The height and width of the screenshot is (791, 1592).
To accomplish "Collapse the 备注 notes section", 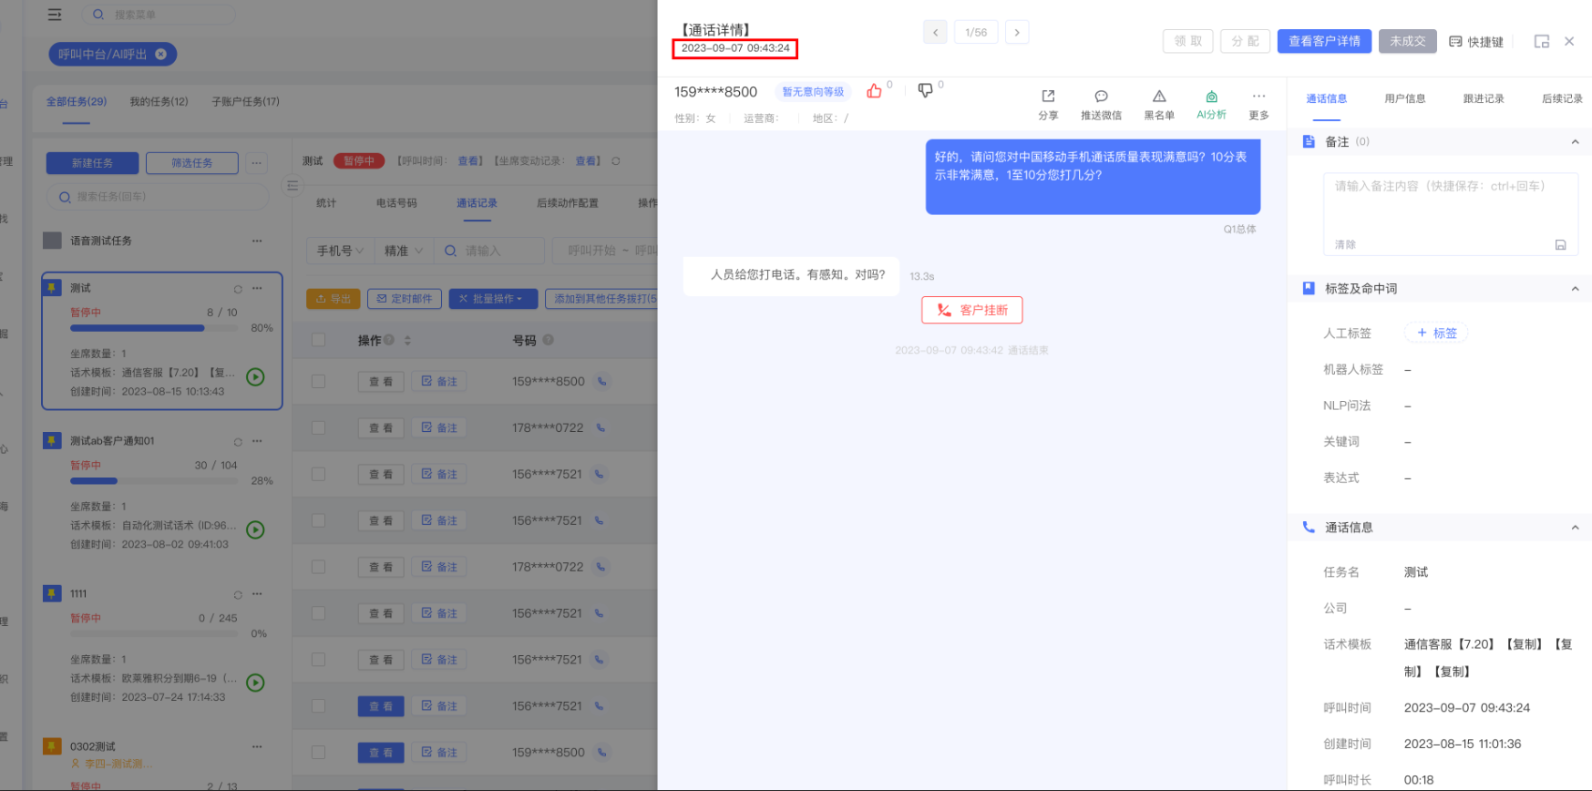I will tap(1575, 142).
